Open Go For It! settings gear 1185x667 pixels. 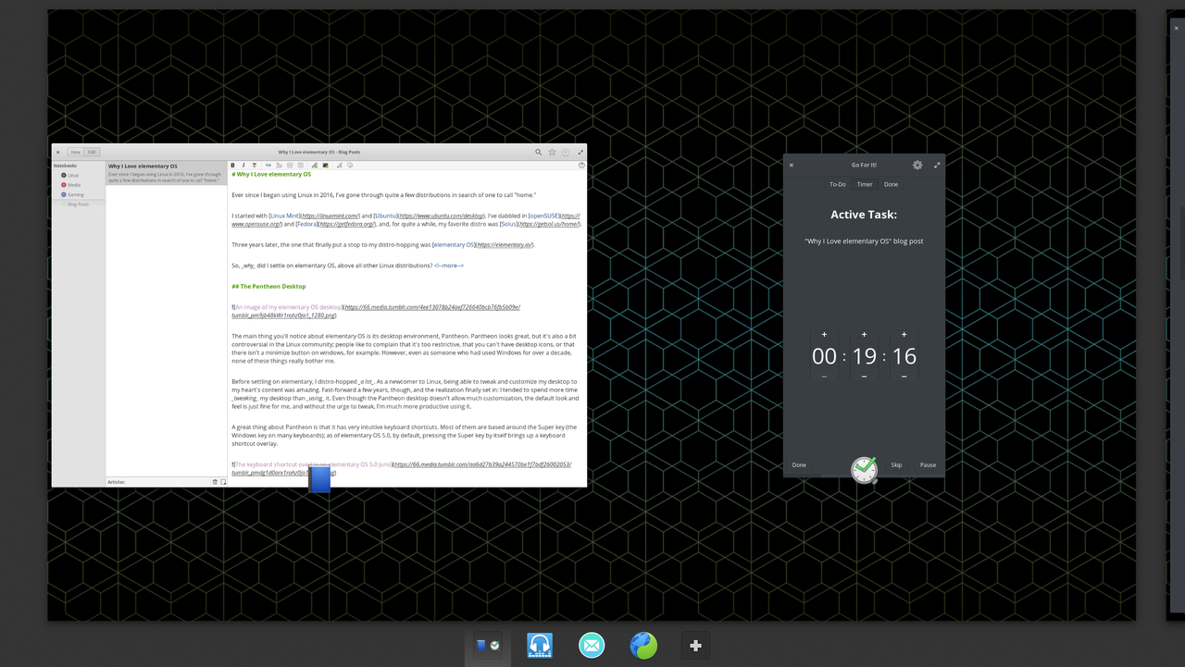coord(917,165)
